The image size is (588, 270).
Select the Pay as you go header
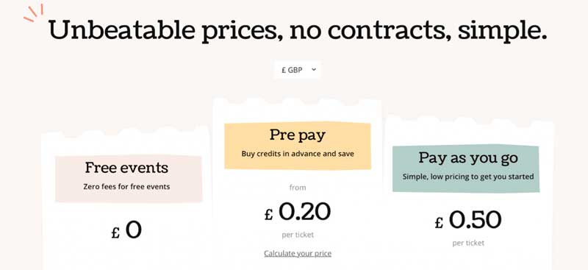click(468, 157)
